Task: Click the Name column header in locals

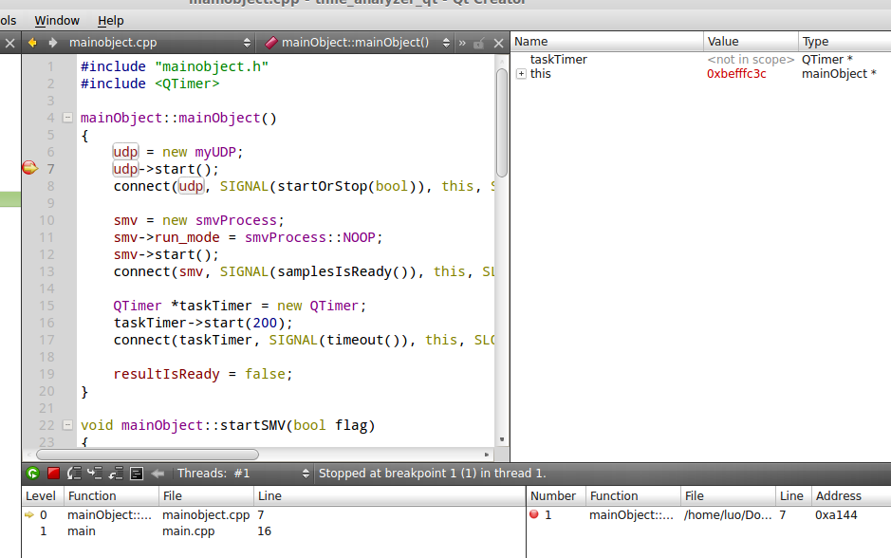Action: coord(607,42)
